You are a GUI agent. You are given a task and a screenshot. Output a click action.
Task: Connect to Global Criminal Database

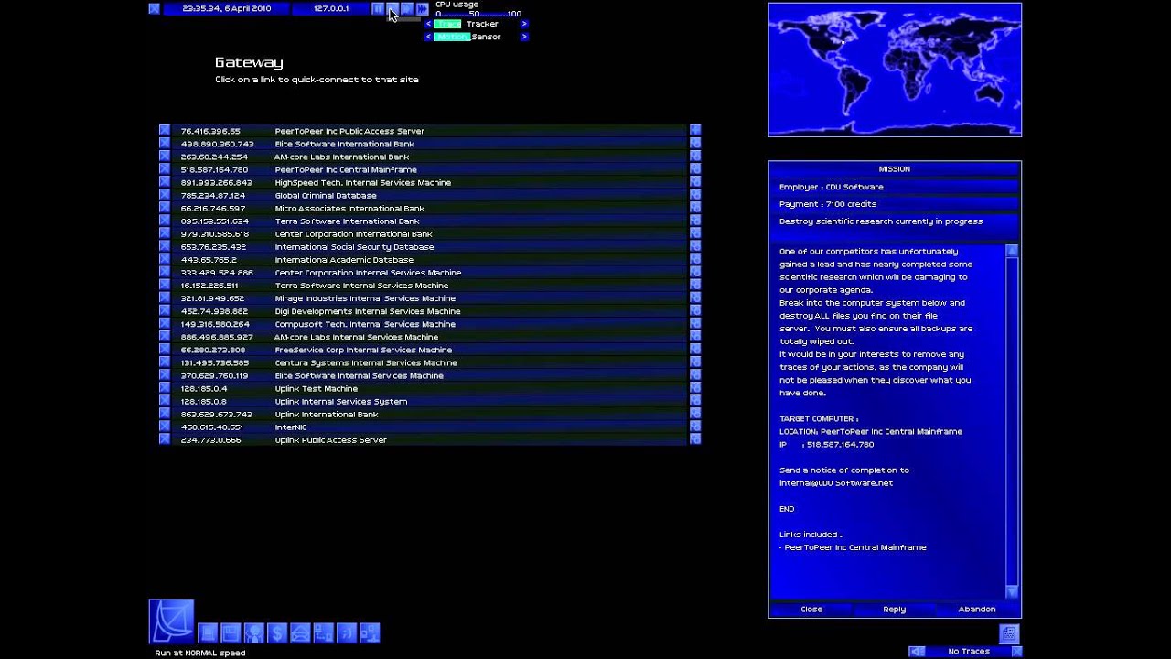427,195
